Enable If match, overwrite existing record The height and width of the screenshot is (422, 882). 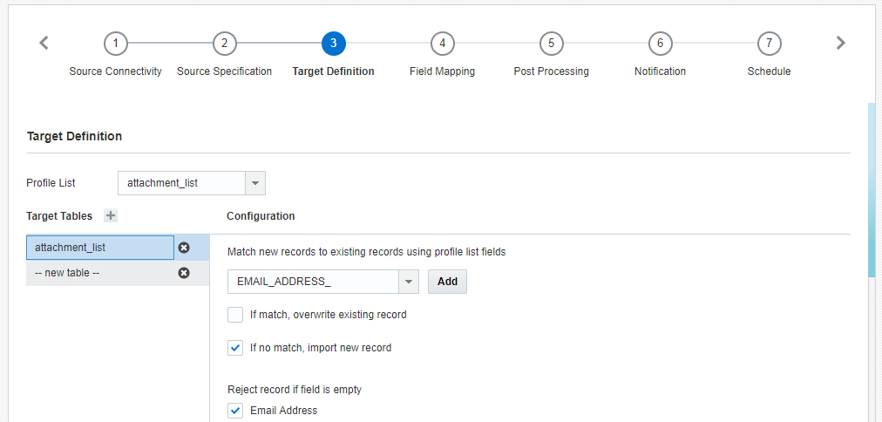(235, 315)
